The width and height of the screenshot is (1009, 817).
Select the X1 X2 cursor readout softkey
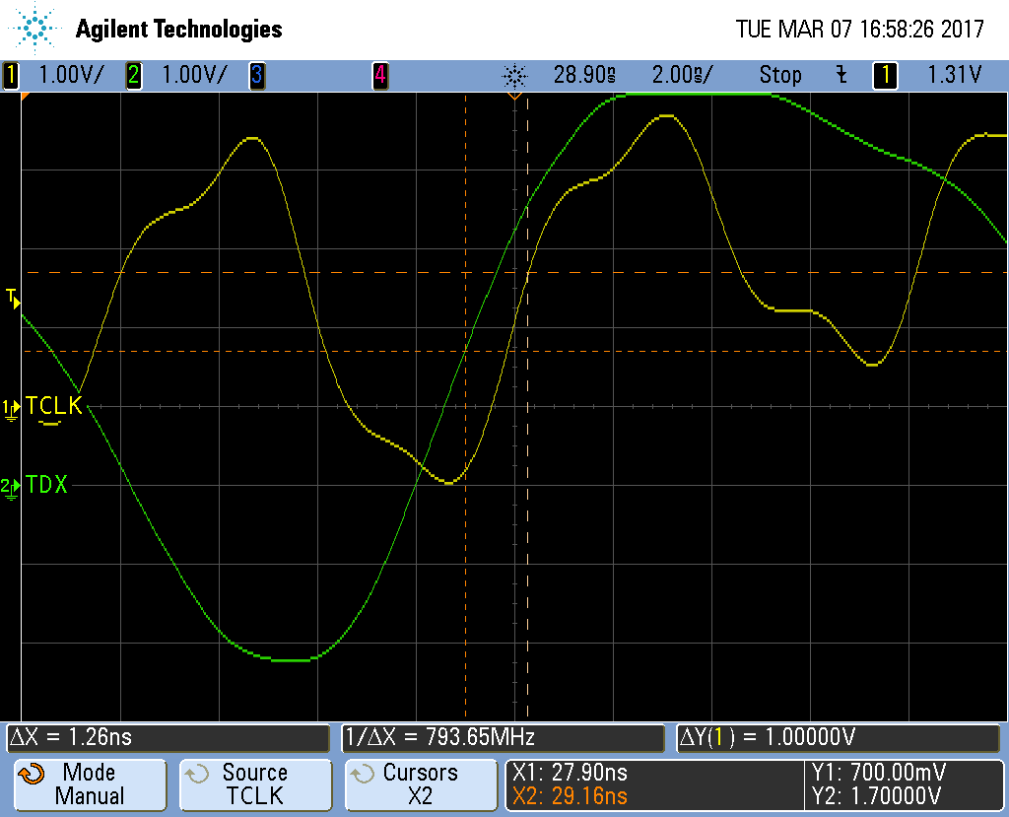tap(654, 784)
